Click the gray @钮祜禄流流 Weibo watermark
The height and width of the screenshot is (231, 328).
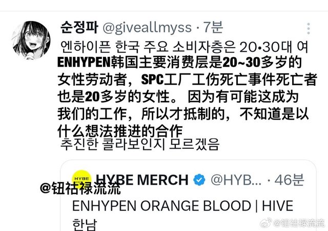tap(299, 223)
